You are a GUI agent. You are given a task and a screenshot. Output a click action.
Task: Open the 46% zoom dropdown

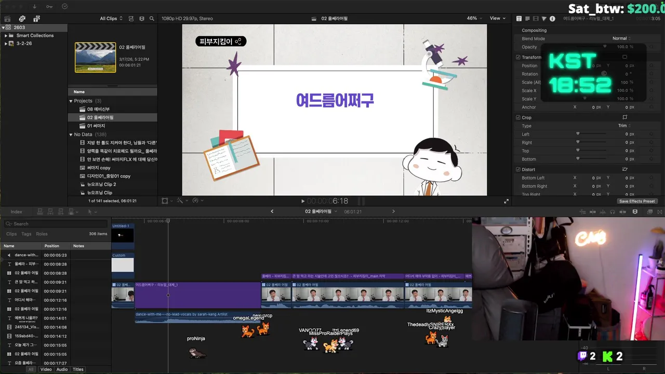click(x=474, y=18)
